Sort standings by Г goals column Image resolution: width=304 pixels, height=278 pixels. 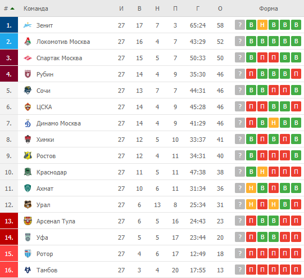(x=198, y=8)
